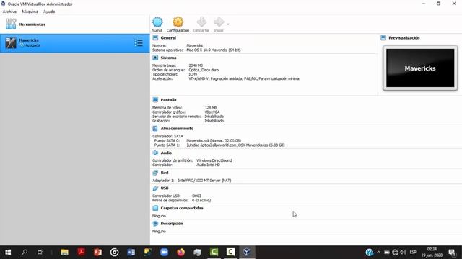This screenshot has width=462, height=259.
Task: Open Windows Start menu
Action: click(x=8, y=252)
